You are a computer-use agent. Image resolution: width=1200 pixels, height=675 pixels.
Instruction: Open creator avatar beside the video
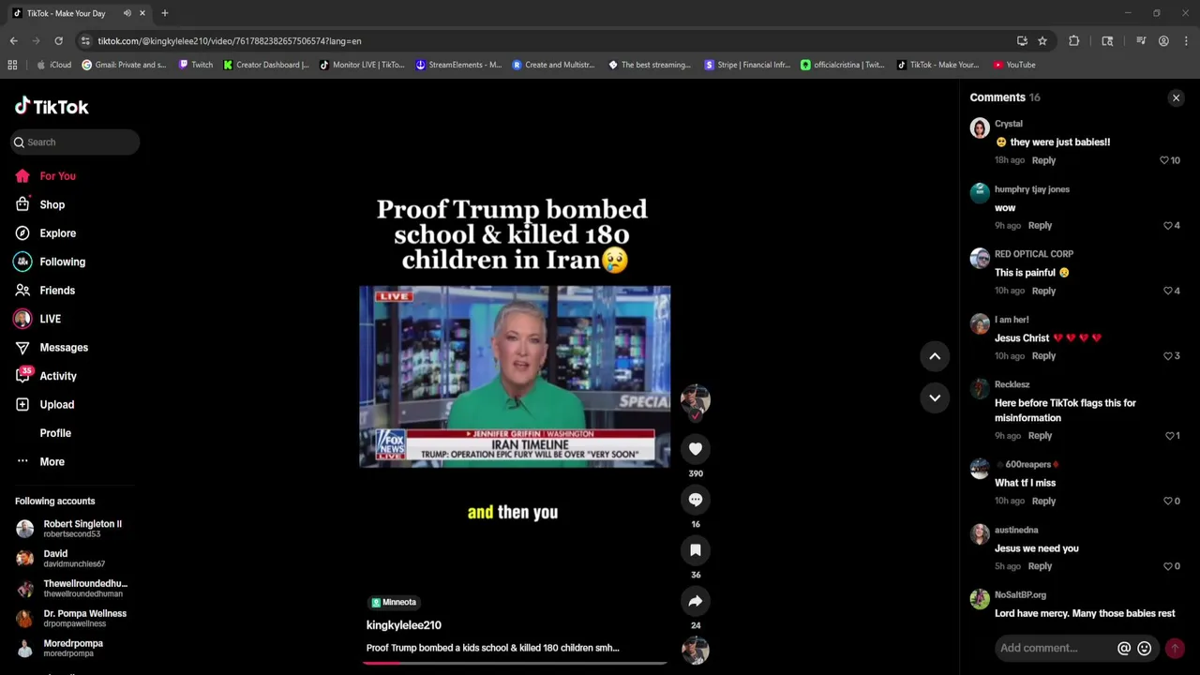pos(696,400)
